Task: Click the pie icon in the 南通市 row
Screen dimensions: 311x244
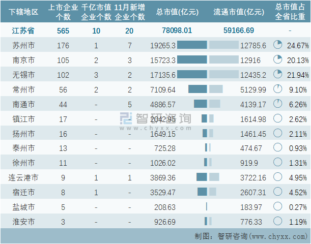Action: pyautogui.click(x=277, y=104)
